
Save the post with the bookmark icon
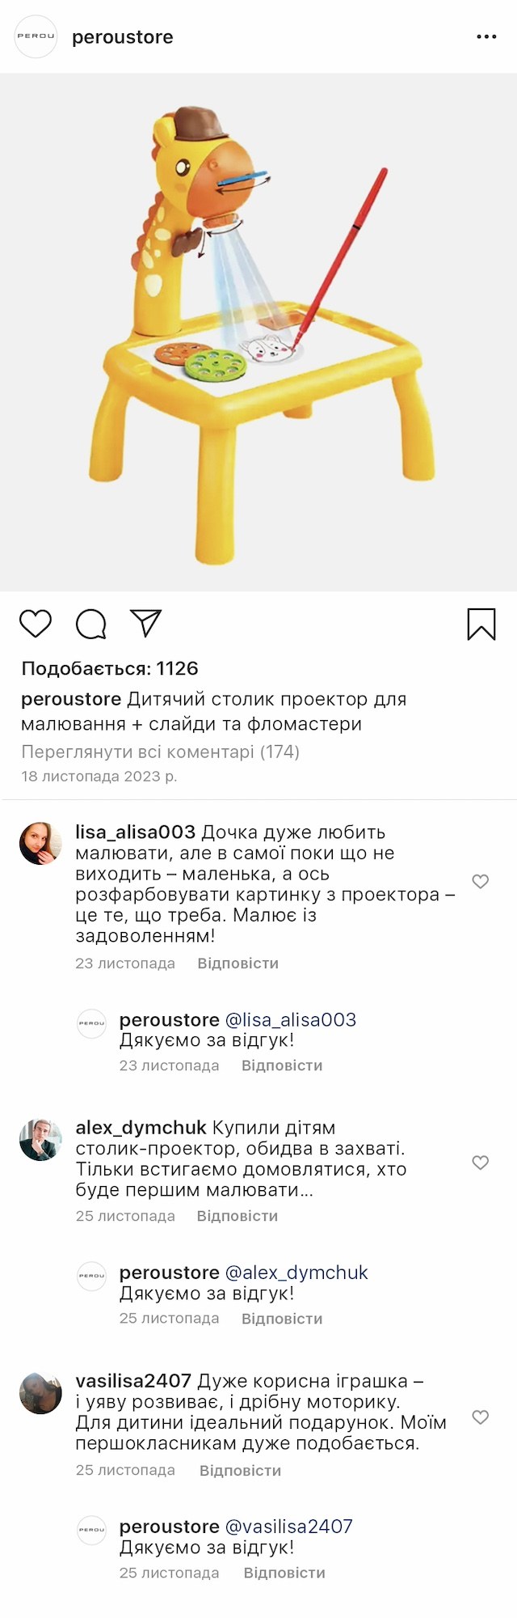(x=481, y=624)
